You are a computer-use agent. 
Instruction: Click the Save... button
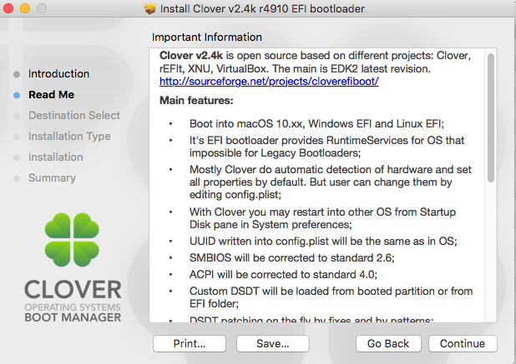(x=273, y=344)
